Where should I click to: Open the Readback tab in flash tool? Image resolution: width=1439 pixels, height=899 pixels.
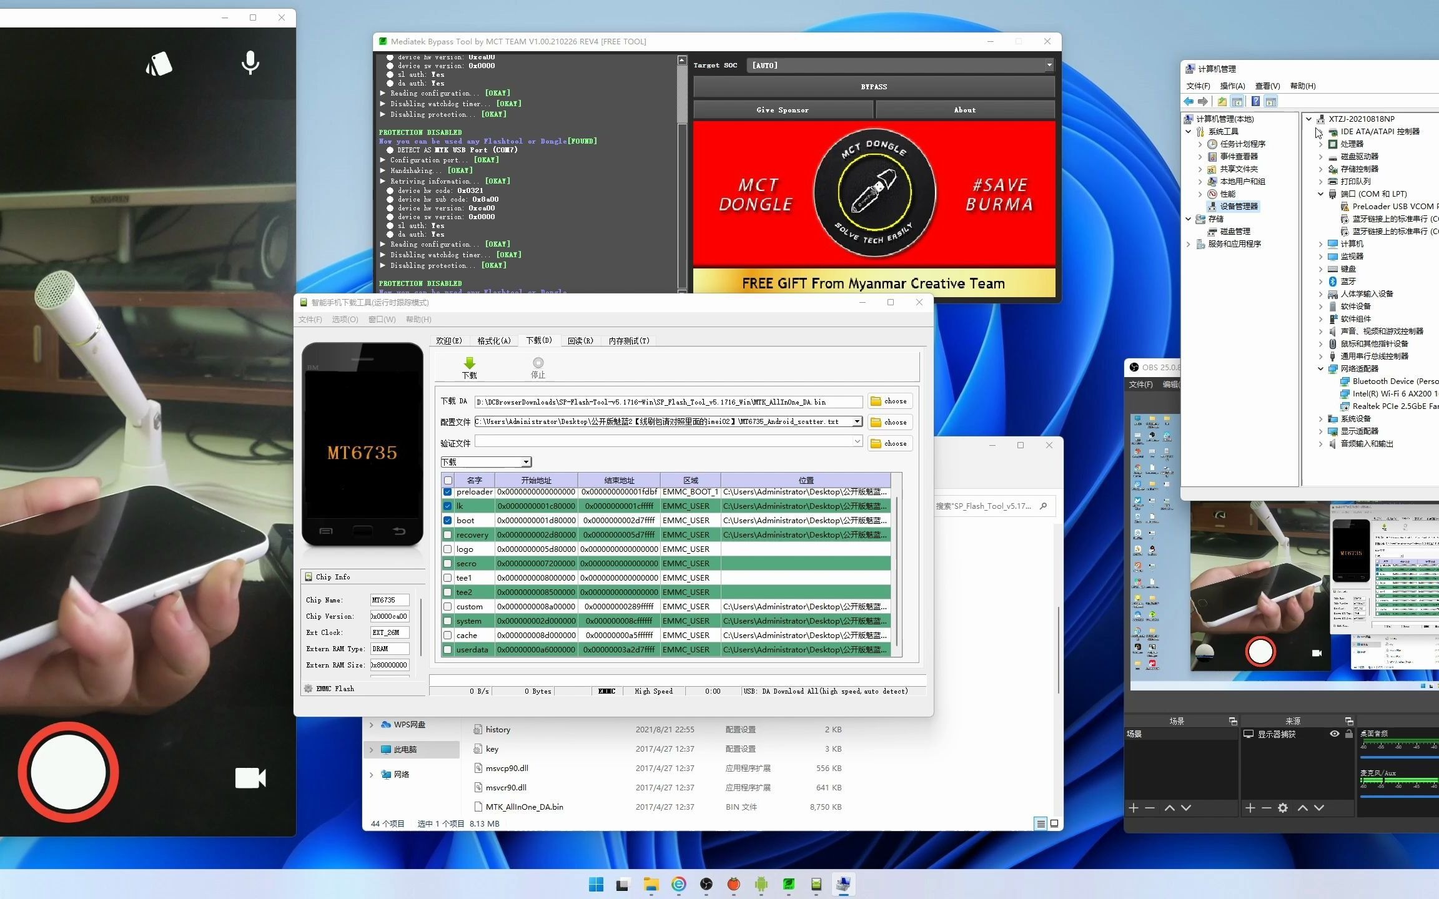coord(580,341)
